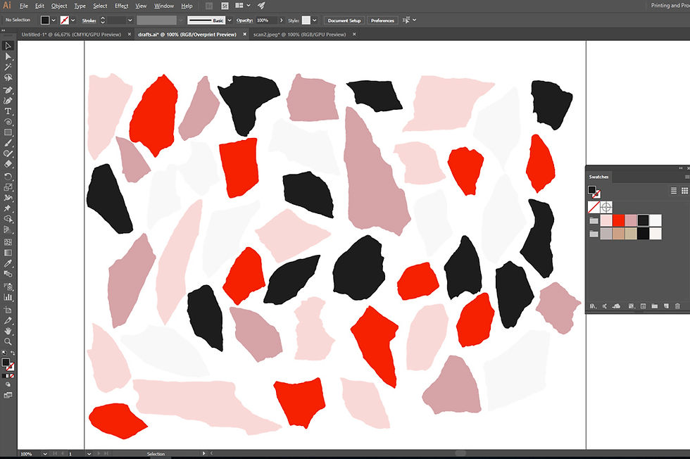This screenshot has height=459, width=690.
Task: Create a new swatch in Swatches panel
Action: point(665,306)
